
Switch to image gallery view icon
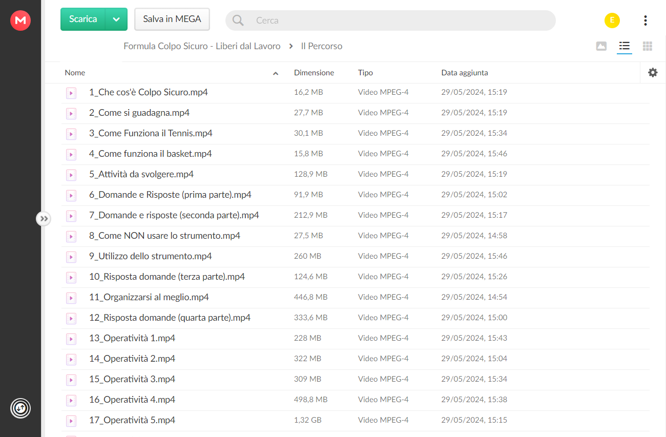click(x=601, y=46)
